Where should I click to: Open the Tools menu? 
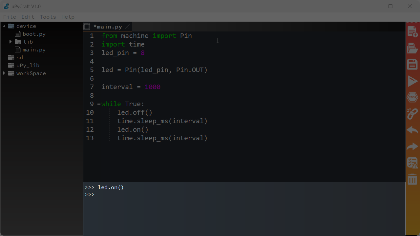tap(48, 17)
